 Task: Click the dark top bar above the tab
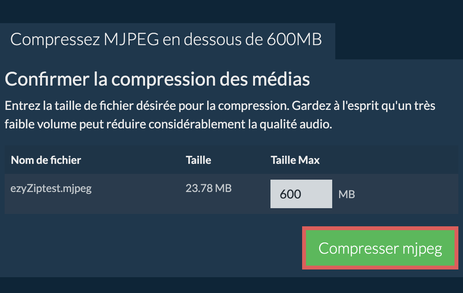[x=231, y=11]
